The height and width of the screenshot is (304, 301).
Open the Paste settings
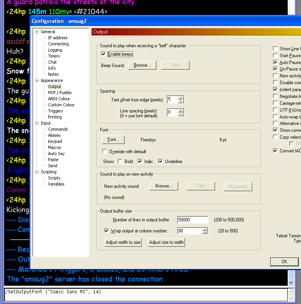(x=53, y=160)
